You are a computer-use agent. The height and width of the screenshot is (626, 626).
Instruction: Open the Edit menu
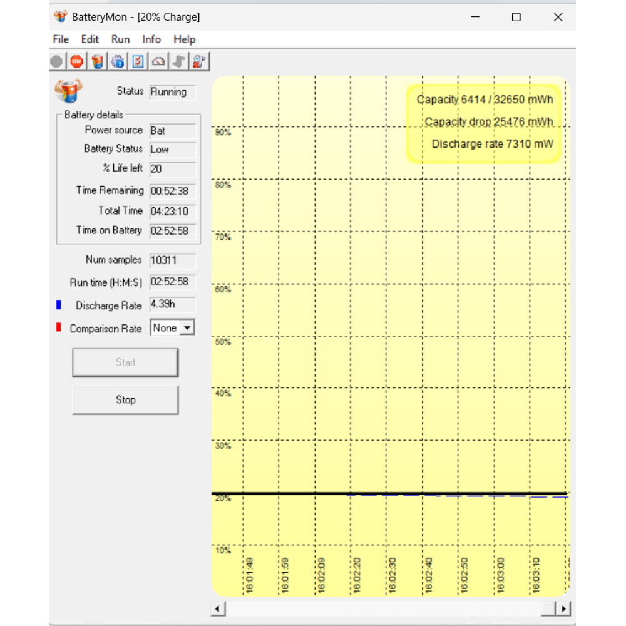point(90,39)
